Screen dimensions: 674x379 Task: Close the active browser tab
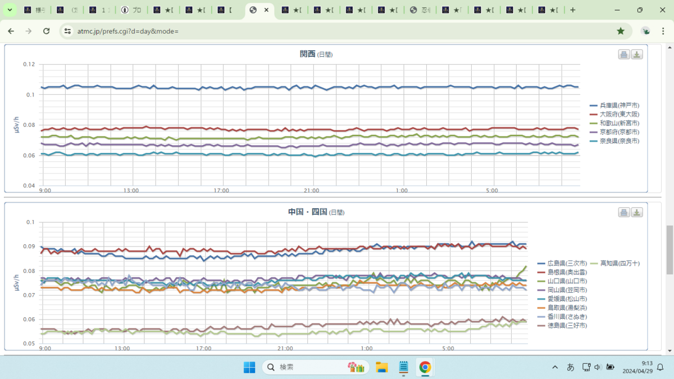(266, 10)
